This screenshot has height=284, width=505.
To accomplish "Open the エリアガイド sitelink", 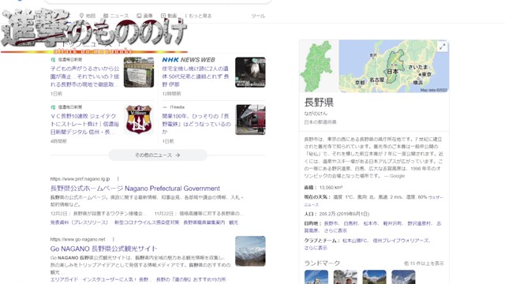I will coord(64,279).
